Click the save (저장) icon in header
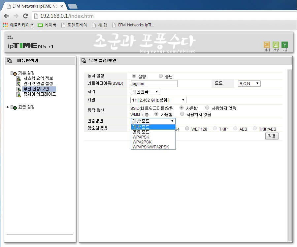 coord(276,45)
